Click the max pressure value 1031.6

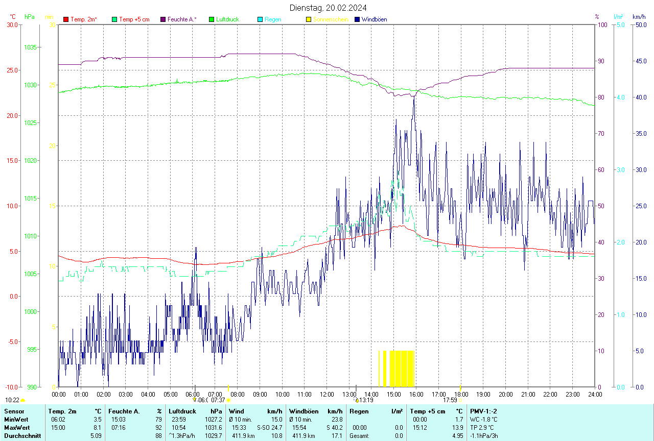click(x=214, y=428)
